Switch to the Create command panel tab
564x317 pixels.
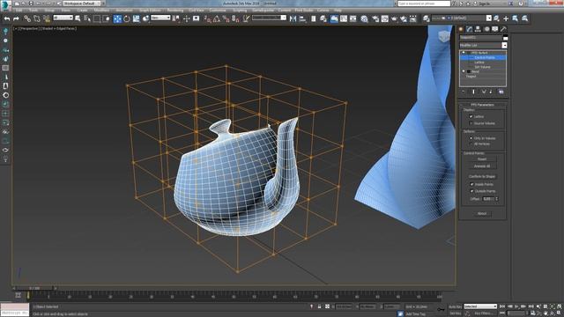tap(461, 29)
